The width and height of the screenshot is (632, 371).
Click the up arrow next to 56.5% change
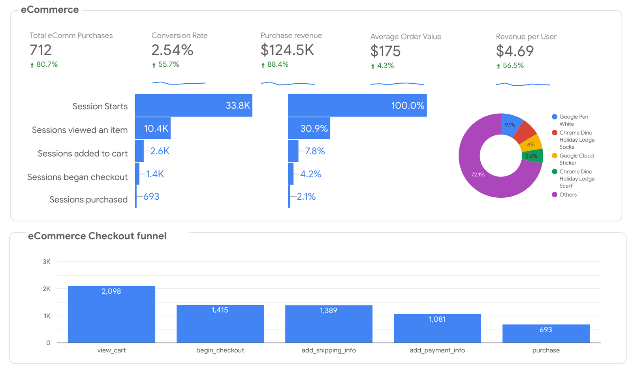(x=498, y=66)
